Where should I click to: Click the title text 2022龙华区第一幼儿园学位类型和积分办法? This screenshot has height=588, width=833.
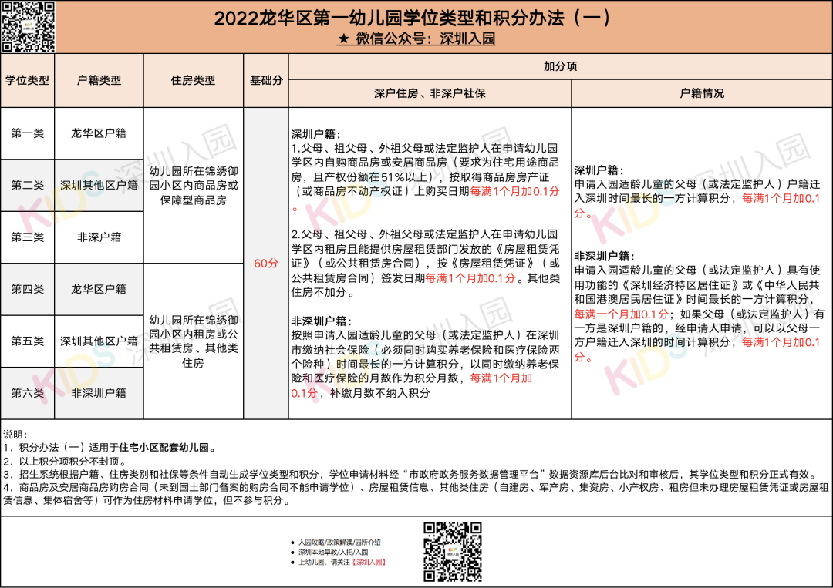[413, 18]
